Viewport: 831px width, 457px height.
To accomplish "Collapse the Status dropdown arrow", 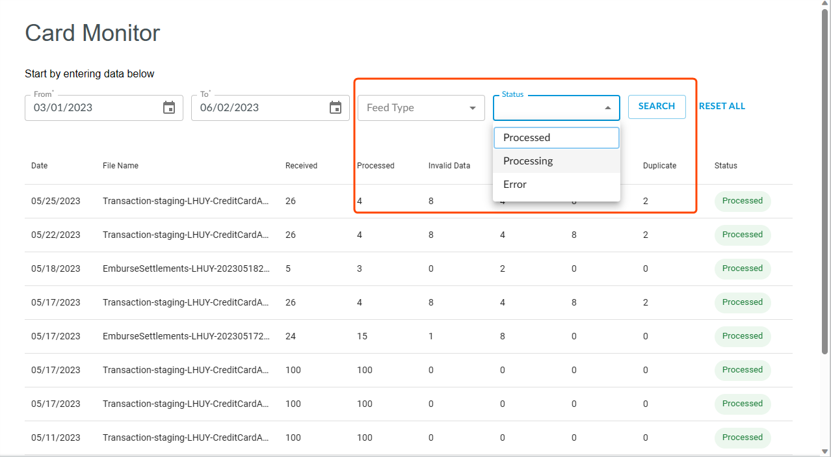I will pos(607,108).
